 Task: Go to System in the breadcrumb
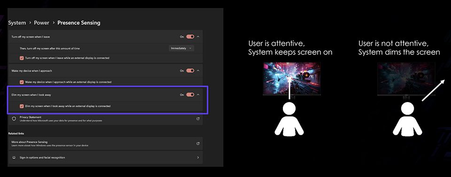coord(17,22)
